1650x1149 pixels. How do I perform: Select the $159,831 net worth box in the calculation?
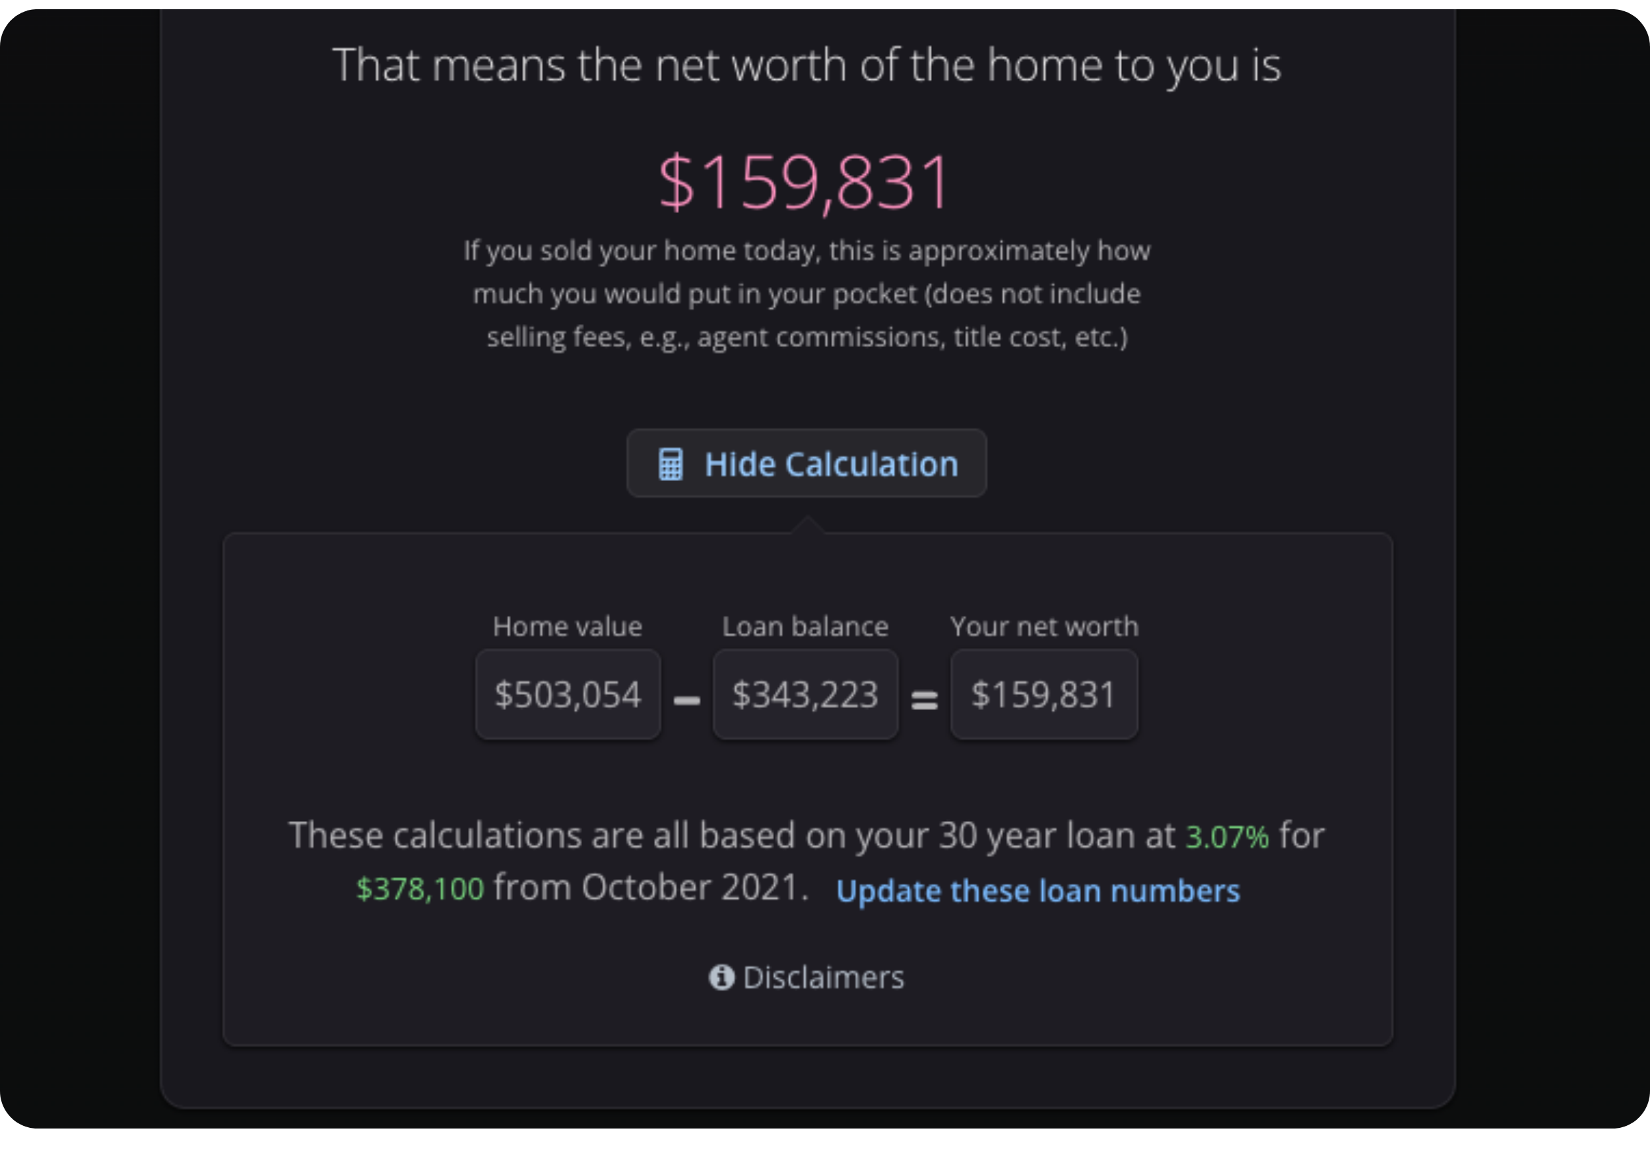tap(1043, 695)
